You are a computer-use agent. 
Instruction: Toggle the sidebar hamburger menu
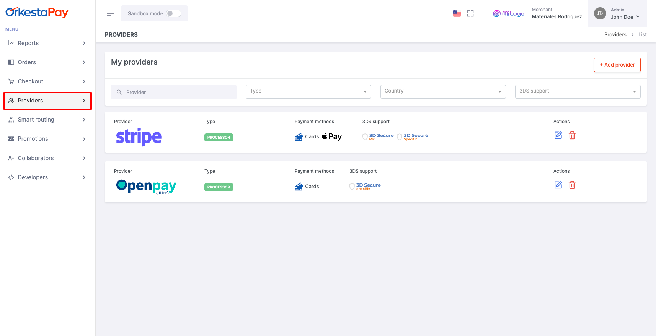coord(111,13)
